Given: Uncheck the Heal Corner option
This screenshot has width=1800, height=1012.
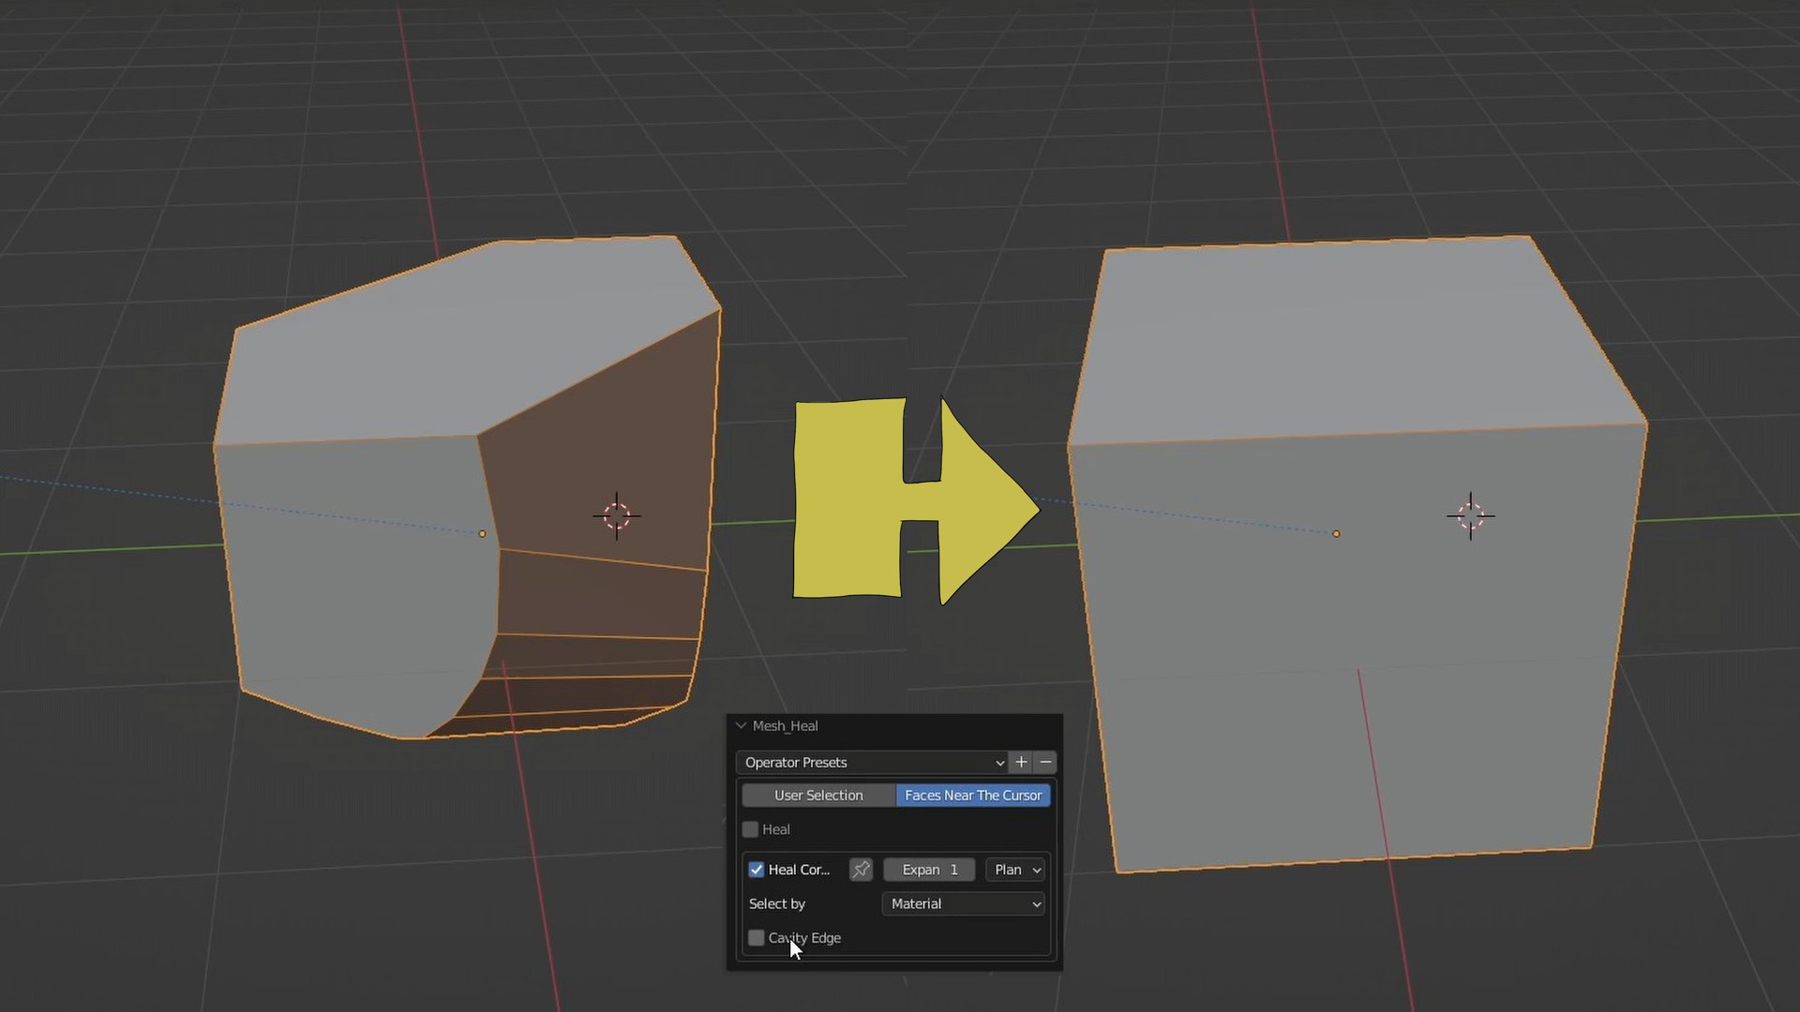Looking at the screenshot, I should point(757,870).
